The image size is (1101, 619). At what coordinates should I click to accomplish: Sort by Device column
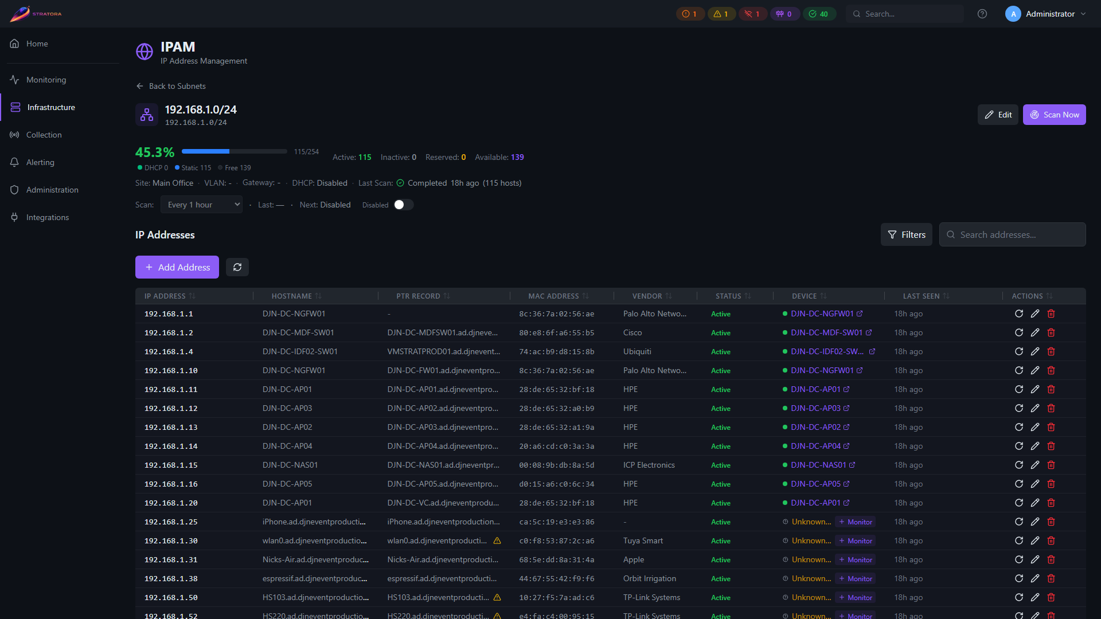[809, 296]
